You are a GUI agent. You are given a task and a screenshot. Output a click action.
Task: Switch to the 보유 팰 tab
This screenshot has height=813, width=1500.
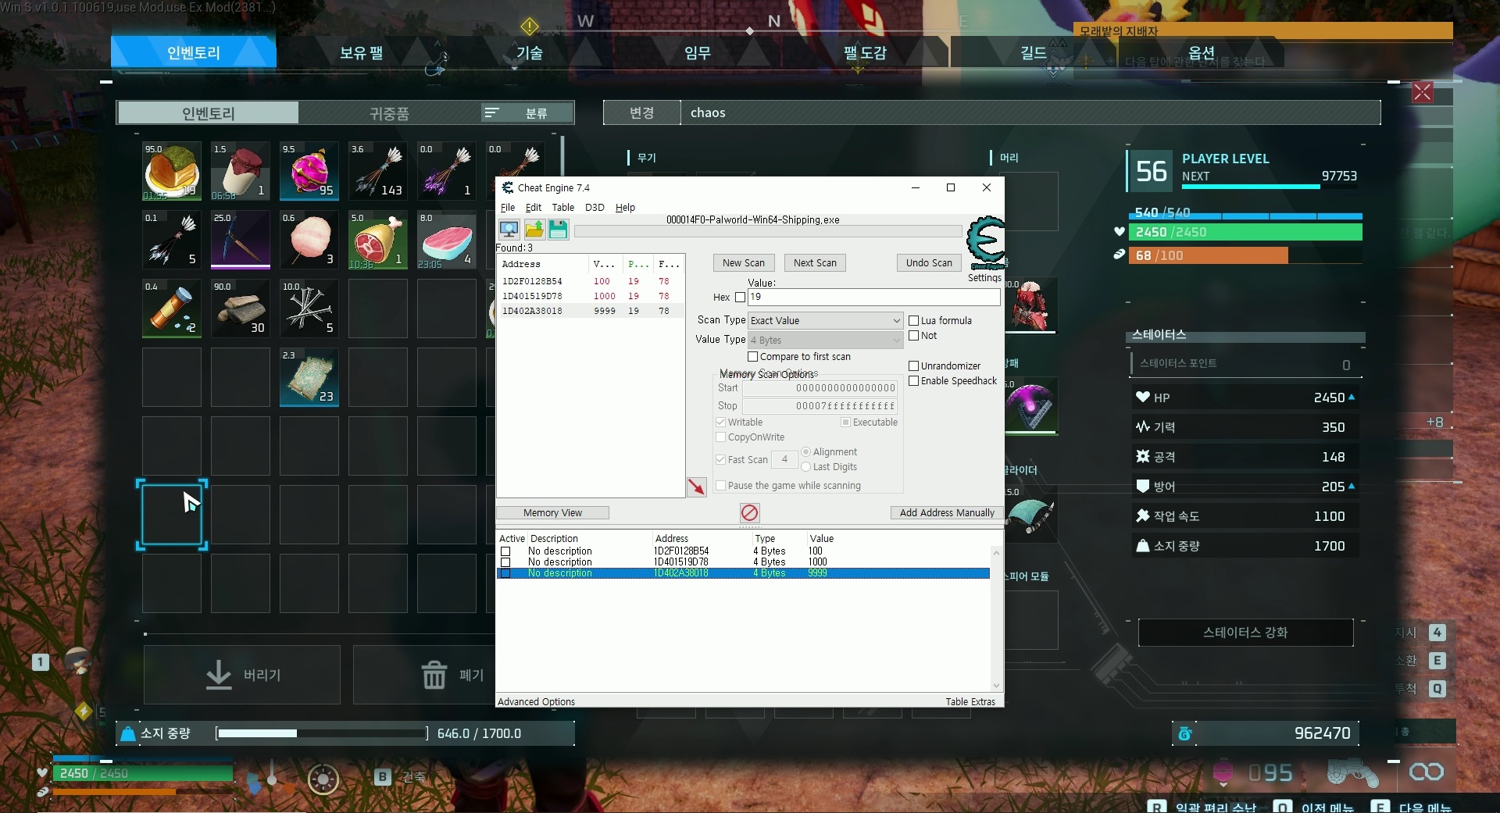point(361,52)
